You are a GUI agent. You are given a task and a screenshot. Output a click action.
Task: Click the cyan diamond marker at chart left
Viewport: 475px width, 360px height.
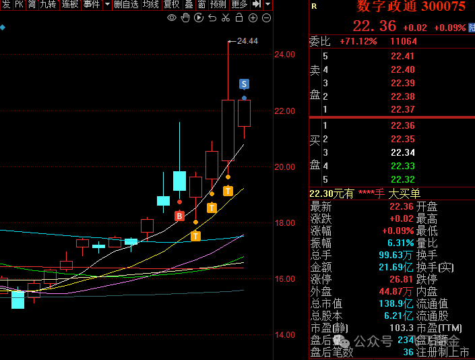point(3,28)
